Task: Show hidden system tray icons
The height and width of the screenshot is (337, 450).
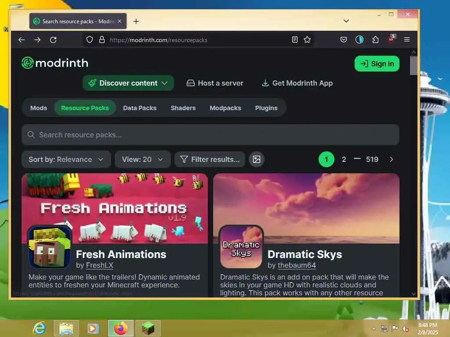Action: pyautogui.click(x=374, y=329)
